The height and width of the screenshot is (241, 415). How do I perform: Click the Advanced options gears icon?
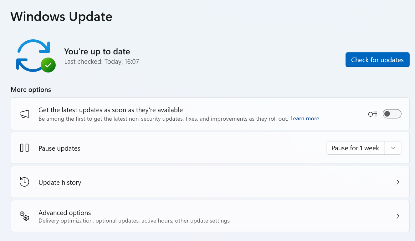(24, 216)
